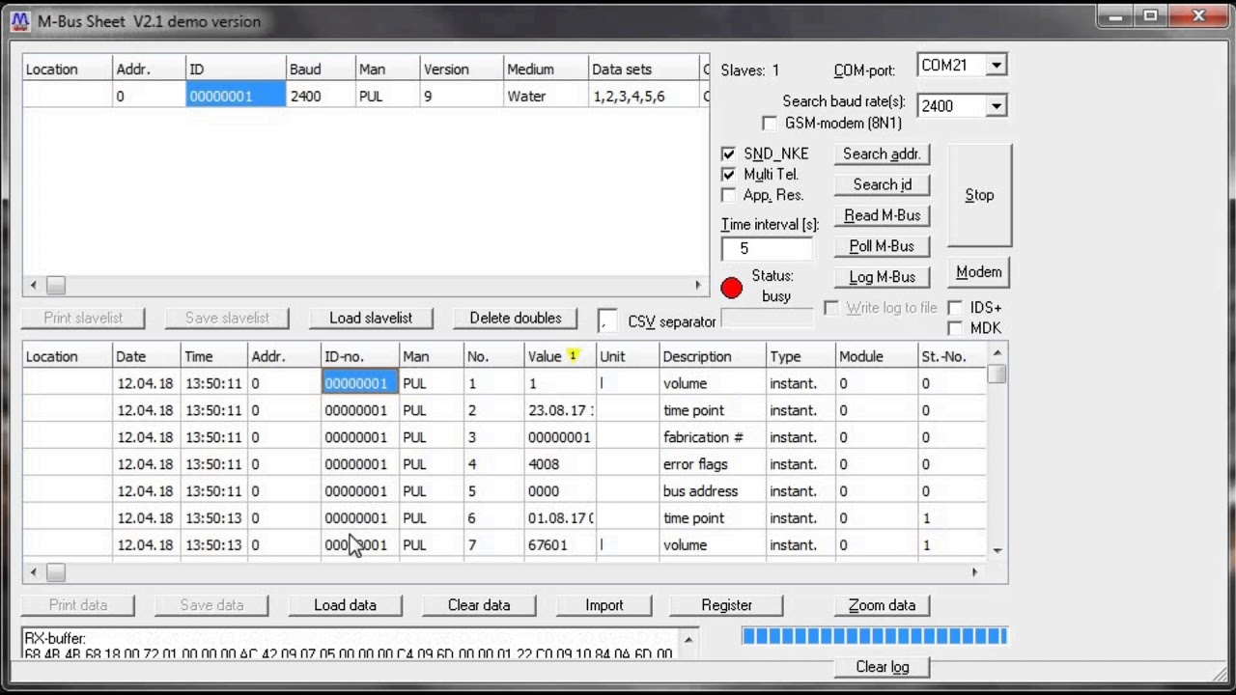Click Delete doubles button

click(x=516, y=319)
